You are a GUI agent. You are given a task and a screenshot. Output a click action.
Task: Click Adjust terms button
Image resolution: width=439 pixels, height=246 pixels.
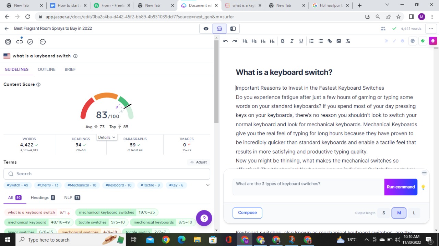click(x=199, y=162)
